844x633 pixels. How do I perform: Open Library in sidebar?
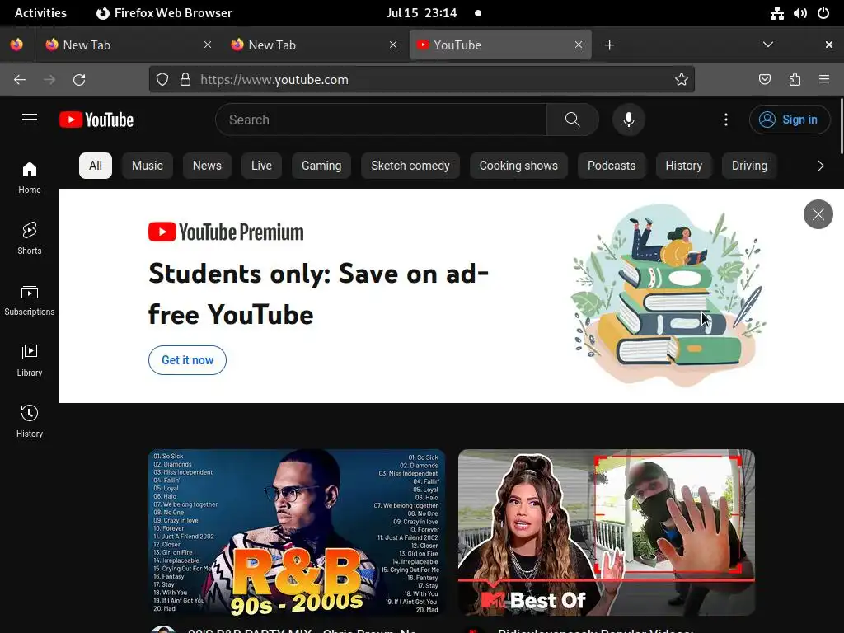tap(30, 361)
